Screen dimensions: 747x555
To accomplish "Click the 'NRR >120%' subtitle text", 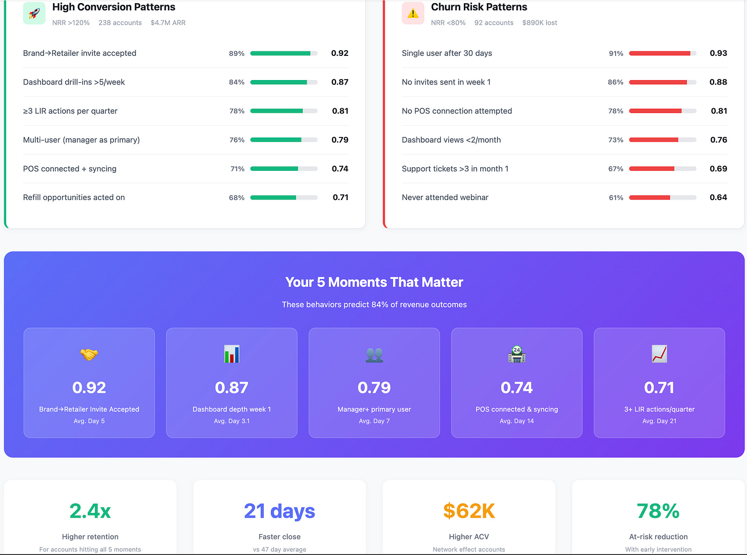I will [71, 23].
